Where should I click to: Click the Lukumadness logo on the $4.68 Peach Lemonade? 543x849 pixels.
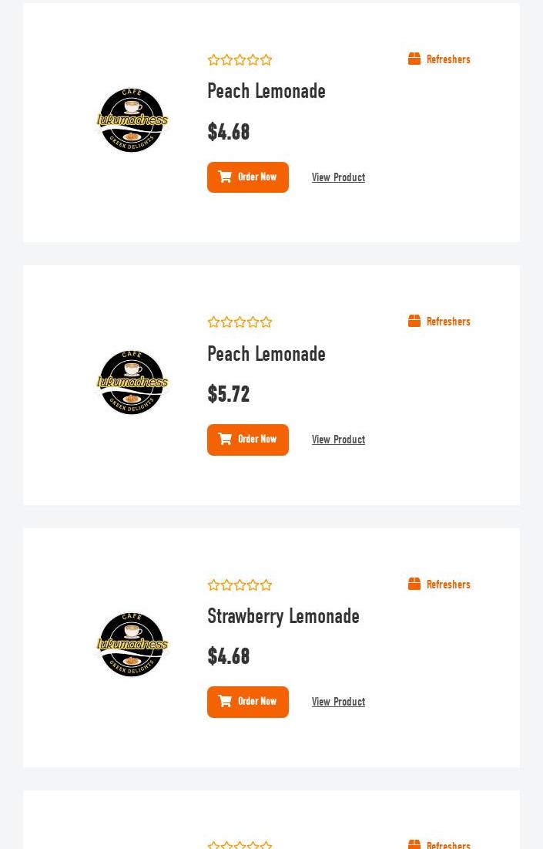tap(132, 120)
